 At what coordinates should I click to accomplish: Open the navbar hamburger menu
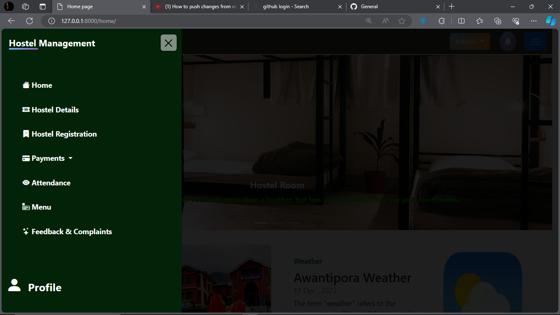click(535, 41)
